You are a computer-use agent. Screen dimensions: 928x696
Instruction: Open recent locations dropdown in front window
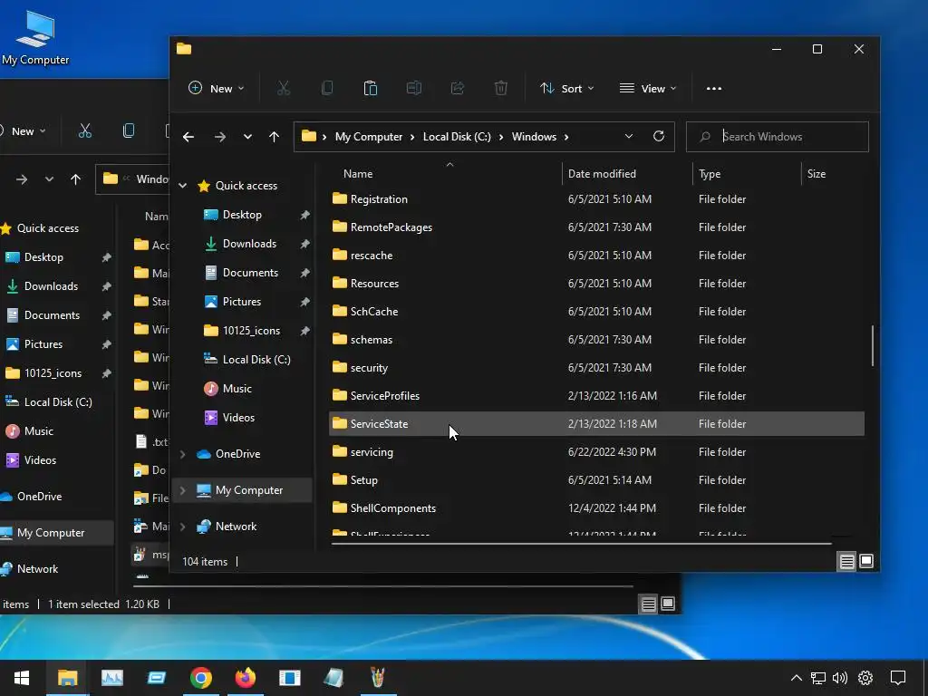247,137
